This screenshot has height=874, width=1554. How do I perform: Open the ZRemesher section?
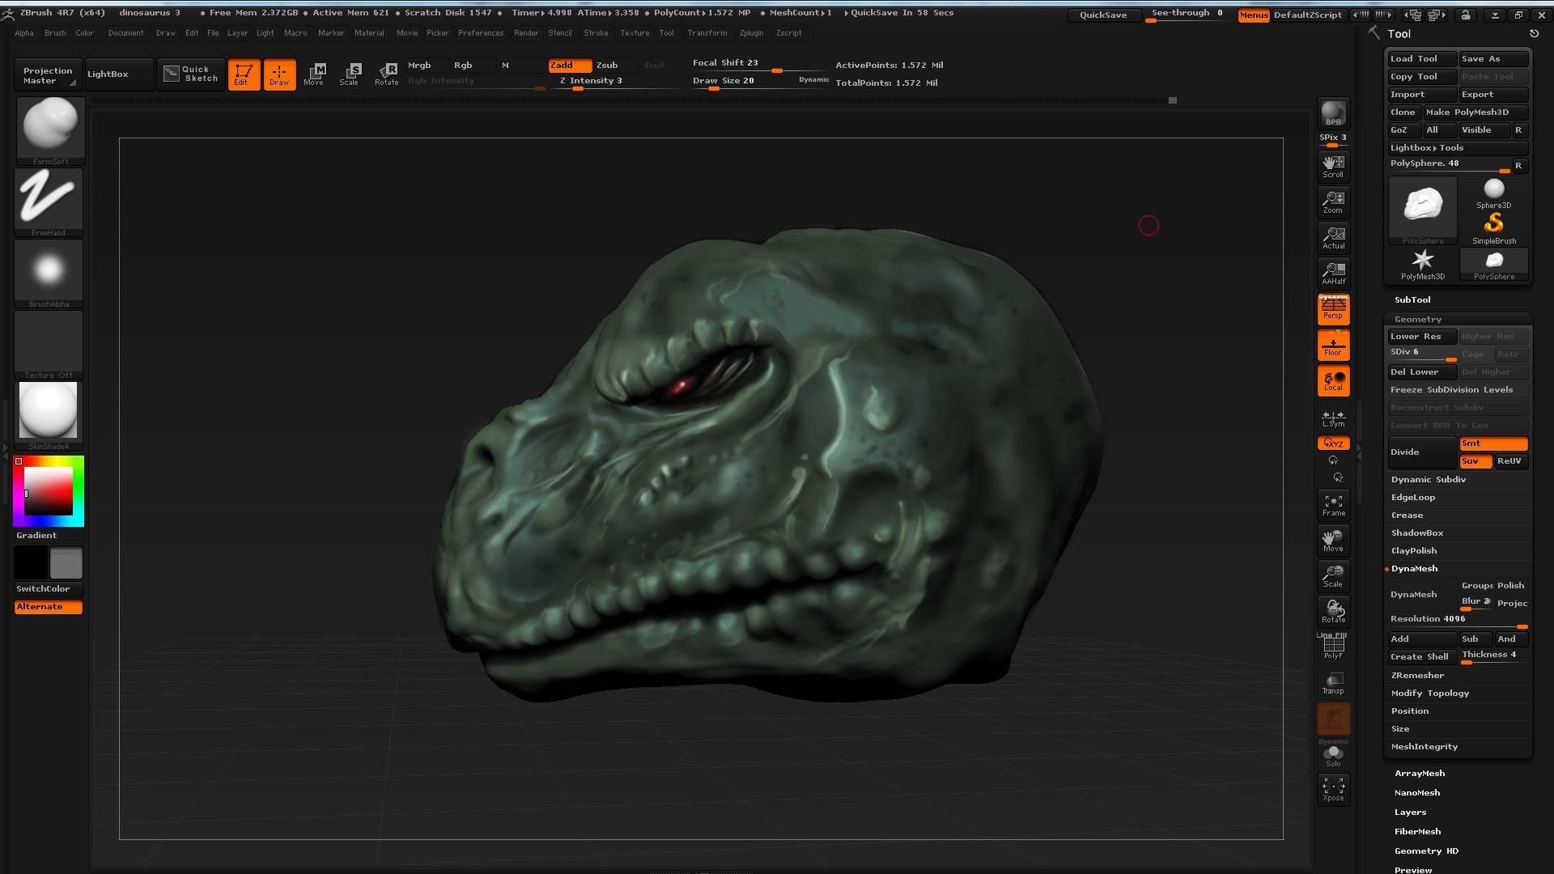click(1417, 675)
